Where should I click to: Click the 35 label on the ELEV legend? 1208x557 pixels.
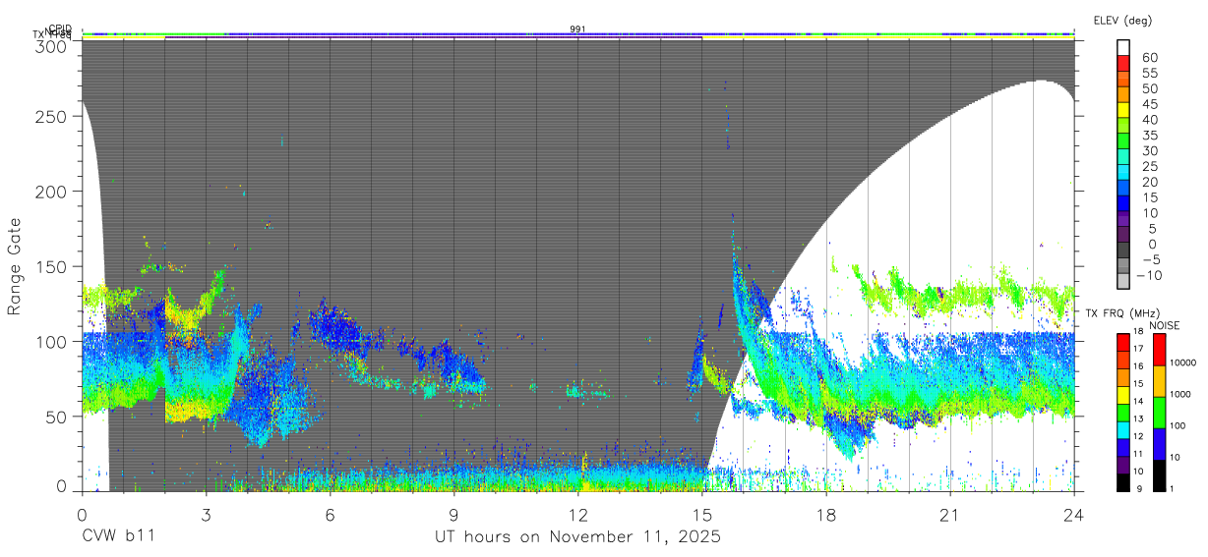coord(1149,136)
